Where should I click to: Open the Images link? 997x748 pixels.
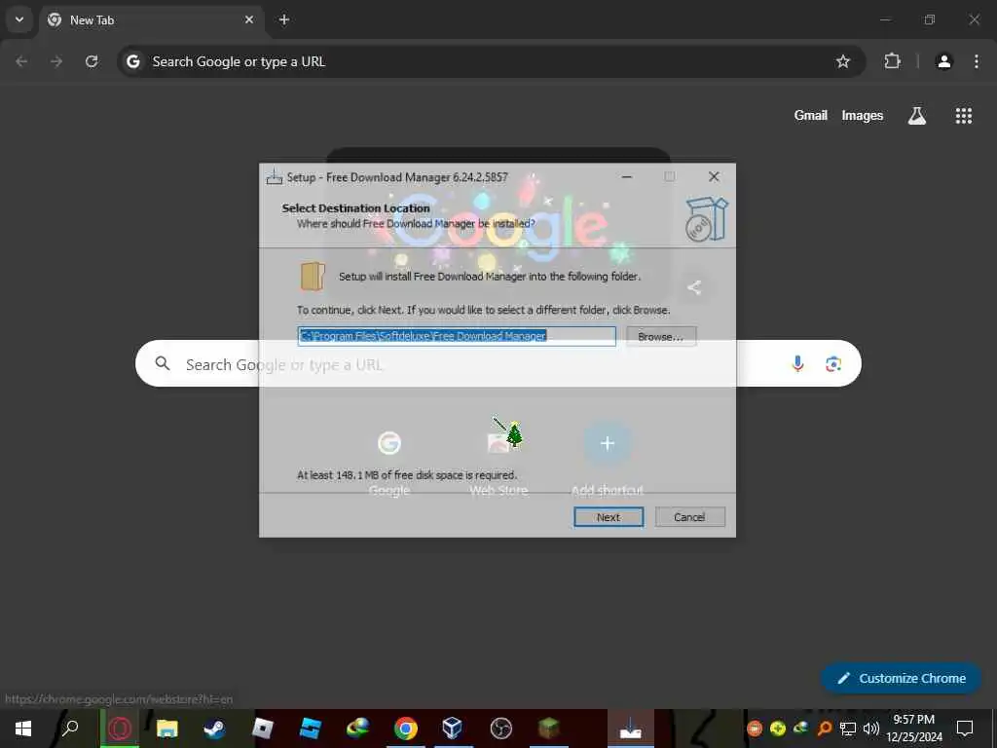863,115
